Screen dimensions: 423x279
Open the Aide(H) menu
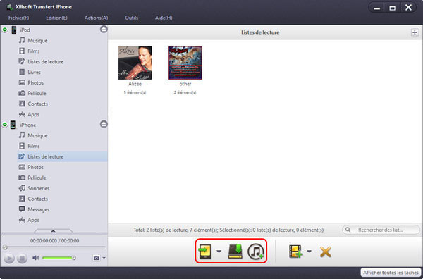click(x=164, y=18)
